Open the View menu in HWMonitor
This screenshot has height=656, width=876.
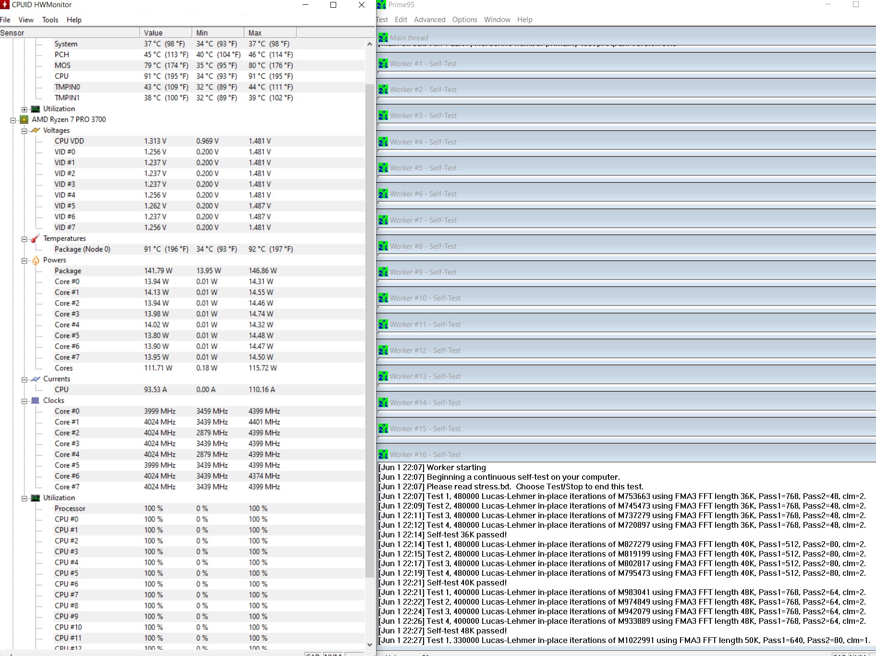[26, 20]
